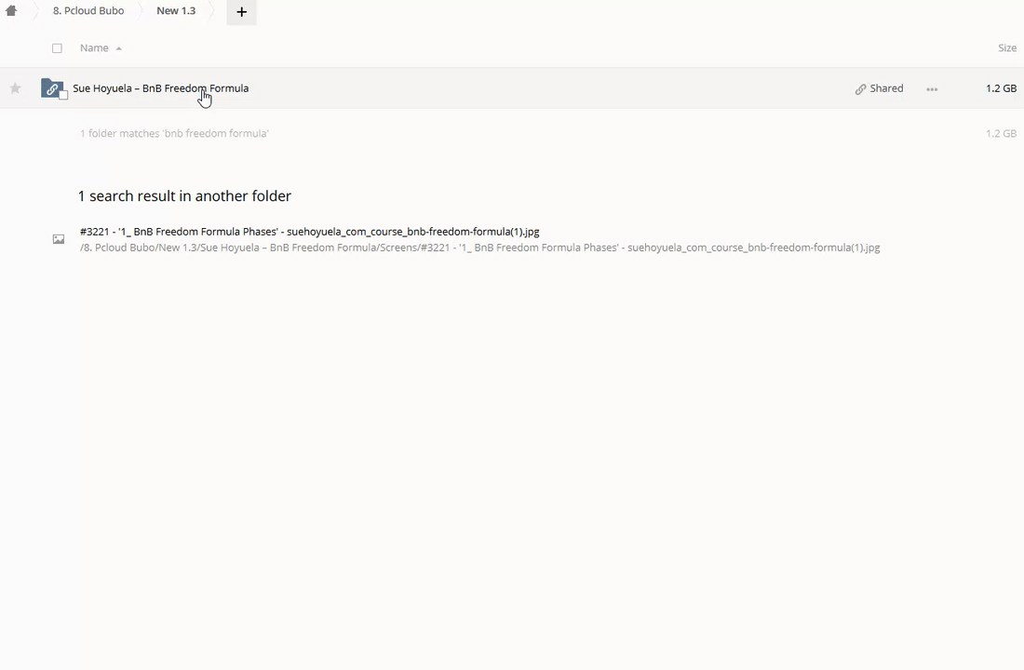This screenshot has width=1024, height=670.
Task: Click the shared folder icon with link
Action: pos(52,88)
